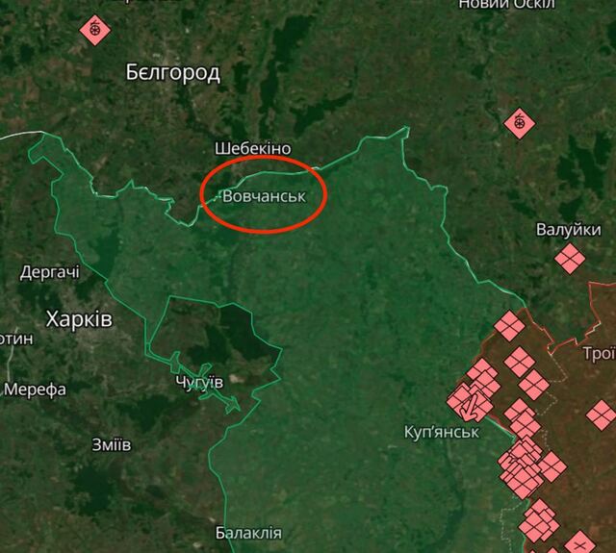Click the crossed diamond marker at bottom-right corner
This screenshot has width=616, height=553.
[579, 543]
